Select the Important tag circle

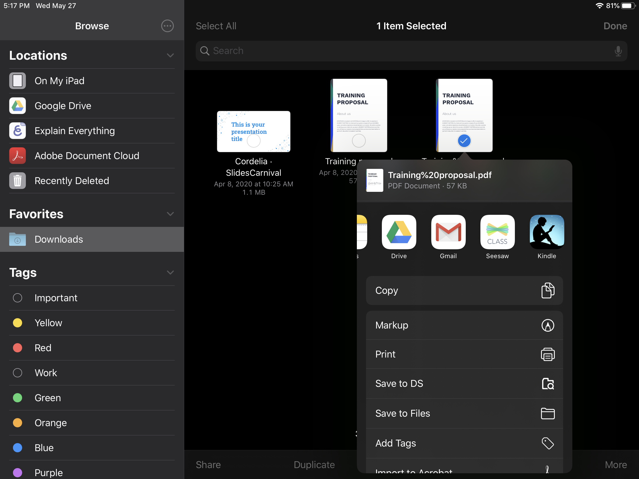pyautogui.click(x=17, y=298)
